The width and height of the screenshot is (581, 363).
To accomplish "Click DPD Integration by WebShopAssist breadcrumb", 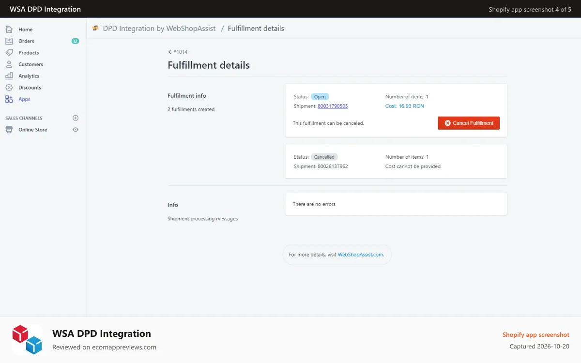I will pos(159,29).
